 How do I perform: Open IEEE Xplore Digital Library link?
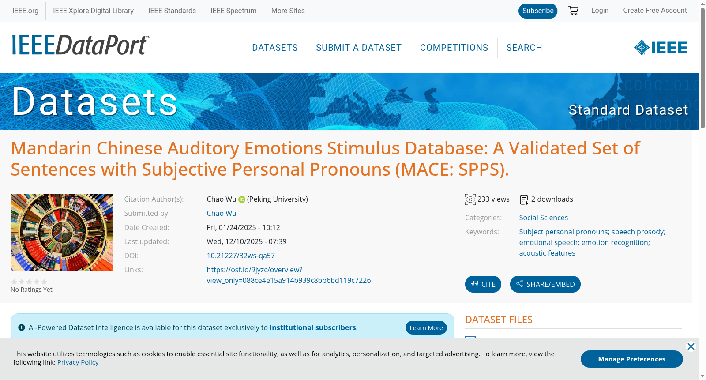93,11
